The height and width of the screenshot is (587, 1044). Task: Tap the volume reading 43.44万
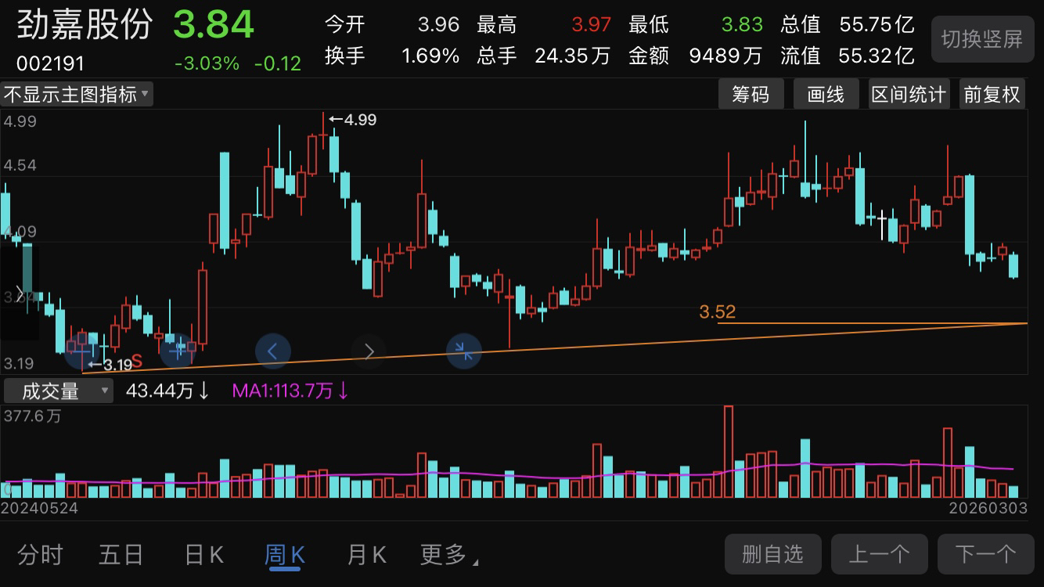coord(167,391)
